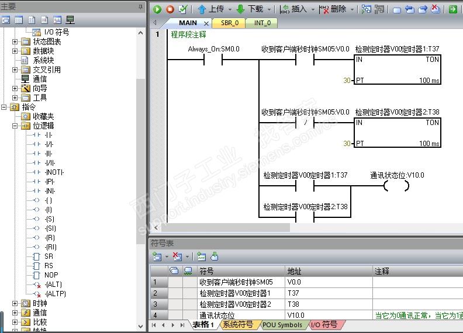463x333 pixels.
Task: Remove all bookmarks icon with red X
Action: [436, 9]
